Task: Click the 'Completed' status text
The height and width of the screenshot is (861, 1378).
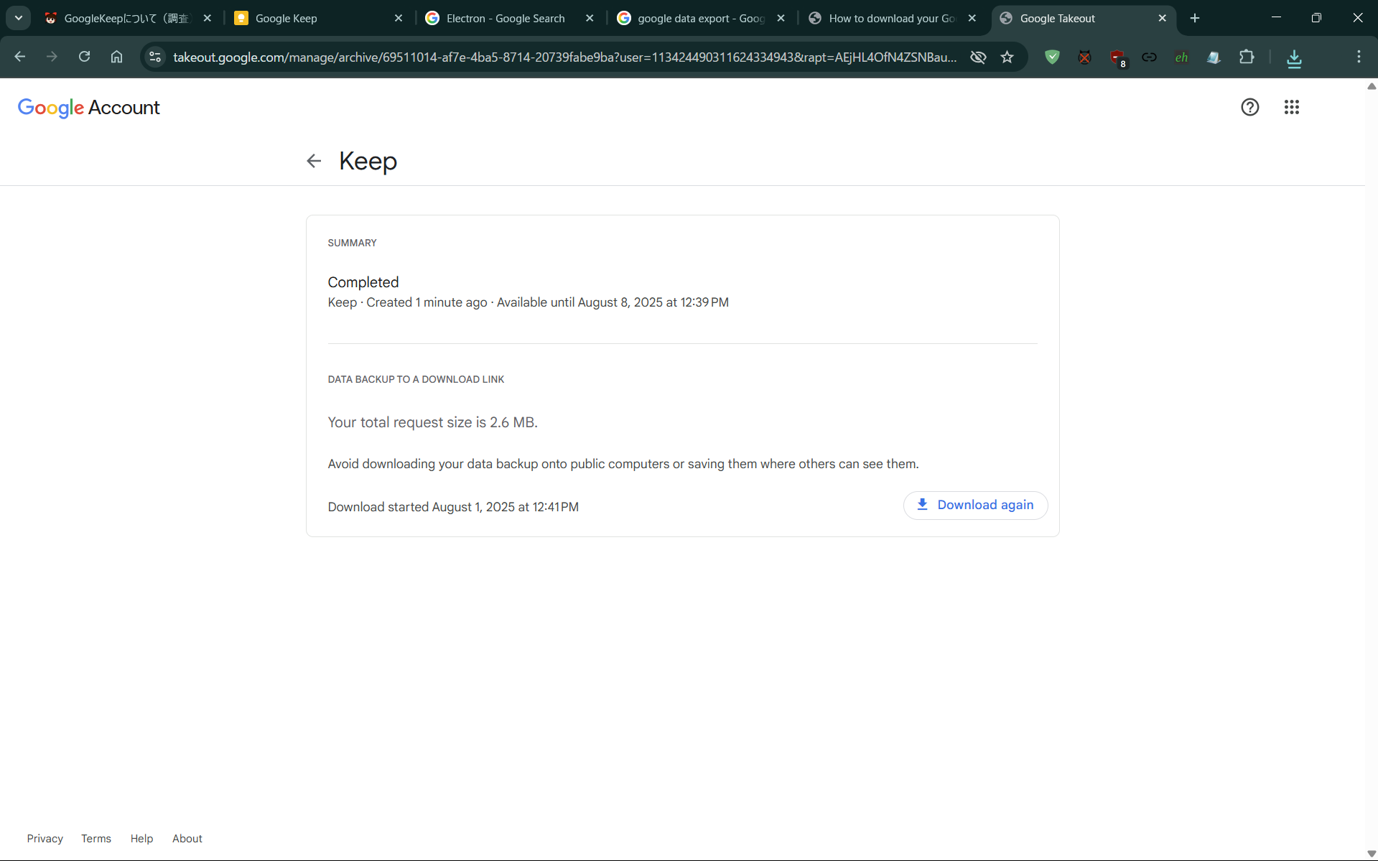Action: coord(363,282)
